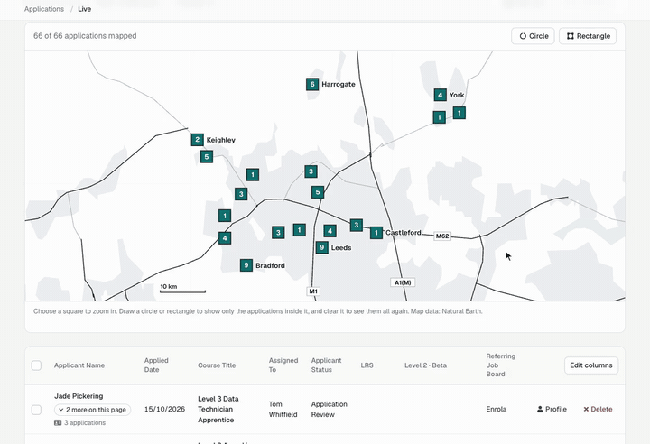The width and height of the screenshot is (650, 444).
Task: Click the applicant name Jade Pickering
Action: 79,396
